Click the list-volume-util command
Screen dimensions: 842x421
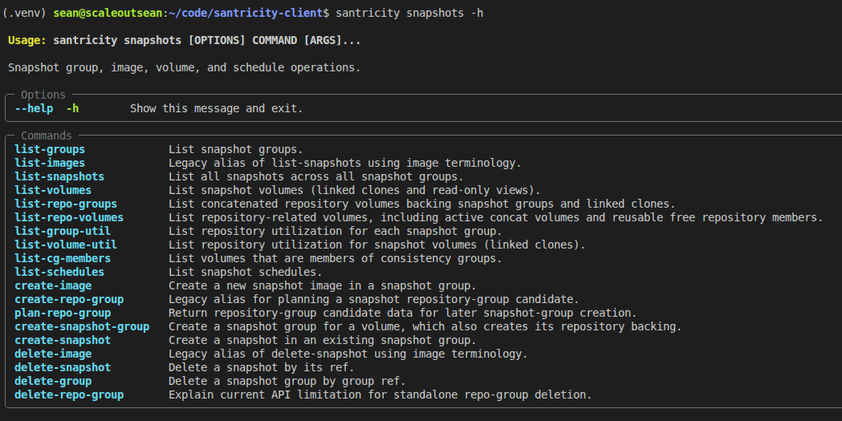[66, 245]
